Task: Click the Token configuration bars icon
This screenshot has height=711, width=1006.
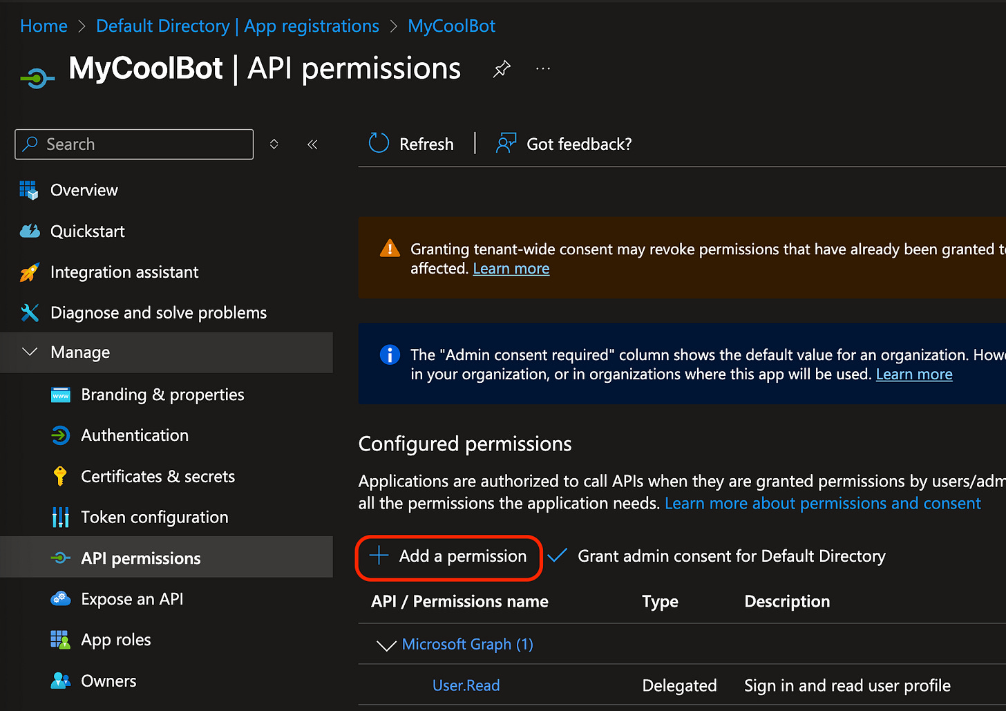Action: 60,517
